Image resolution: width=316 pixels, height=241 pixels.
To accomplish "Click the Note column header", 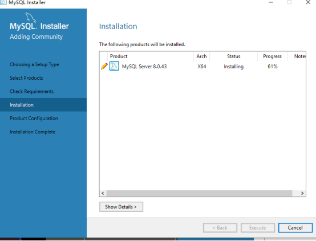I will coord(297,56).
